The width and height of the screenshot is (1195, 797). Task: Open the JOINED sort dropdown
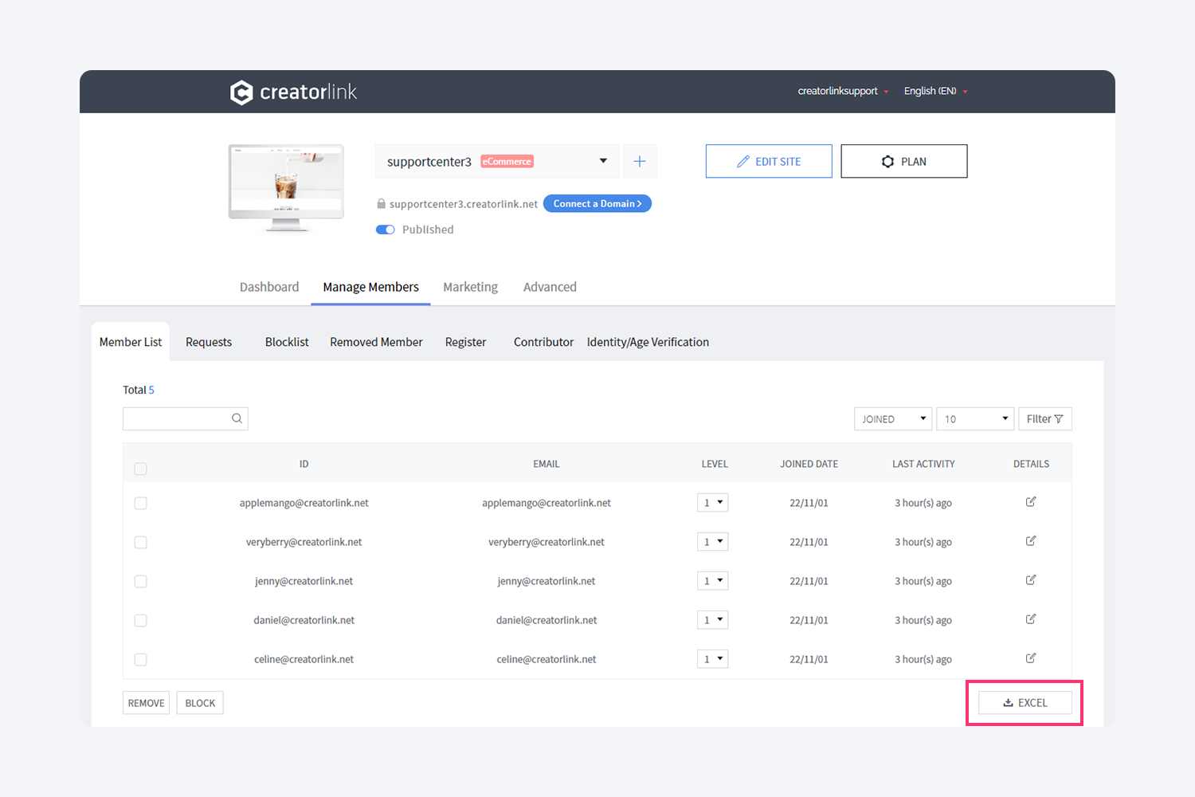[892, 419]
